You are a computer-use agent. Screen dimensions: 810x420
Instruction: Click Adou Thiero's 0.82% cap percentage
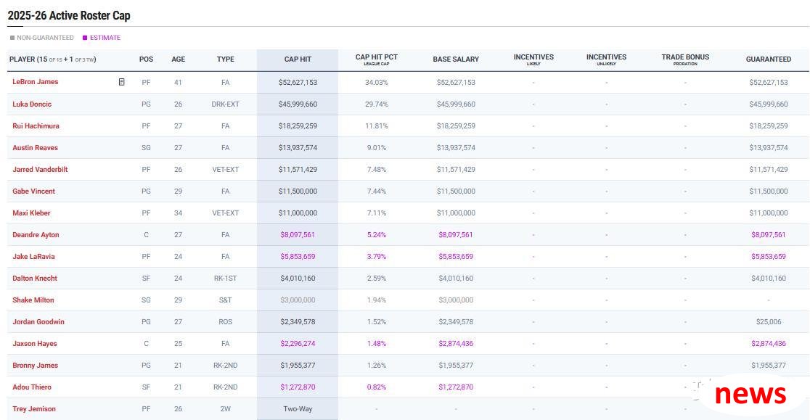tap(377, 387)
